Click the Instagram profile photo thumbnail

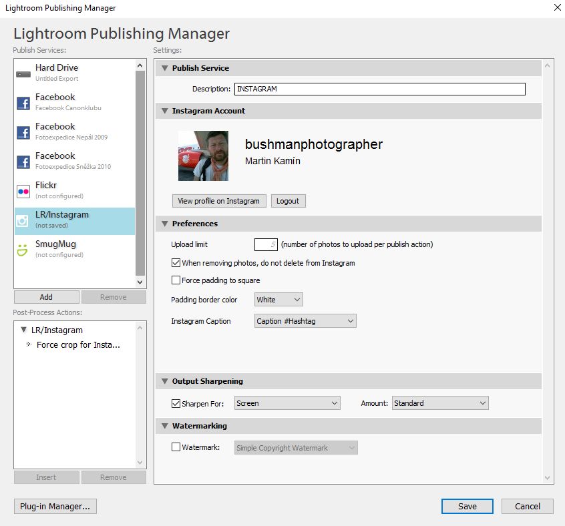203,156
